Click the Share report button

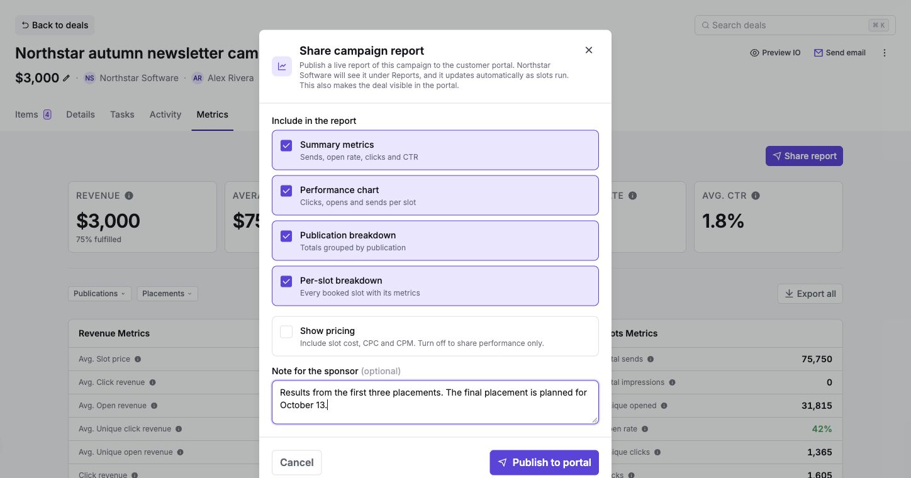click(804, 156)
